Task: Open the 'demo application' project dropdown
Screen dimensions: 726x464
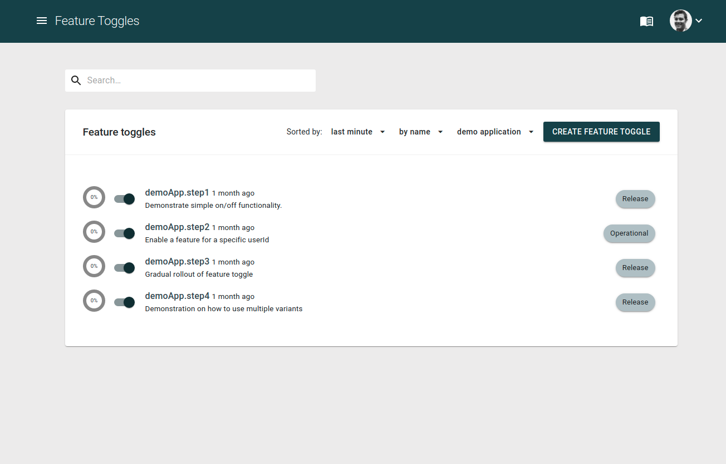Action: pos(496,132)
